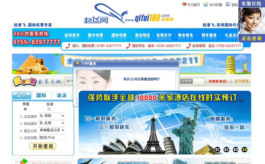
Task: Click the 出发日期 date input field
Action: 52,137
